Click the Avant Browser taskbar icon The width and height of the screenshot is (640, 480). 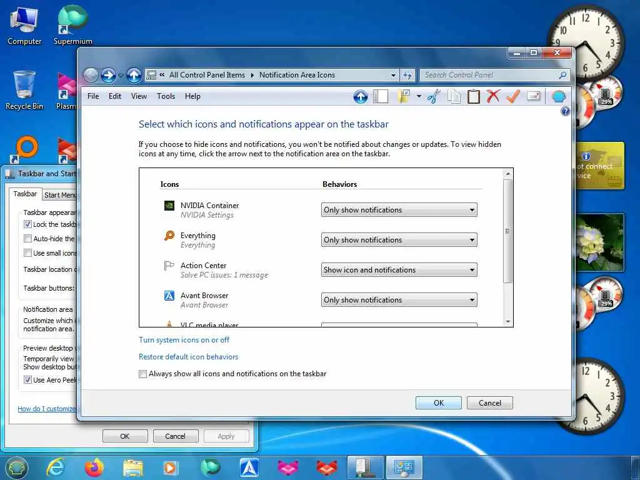point(249,467)
